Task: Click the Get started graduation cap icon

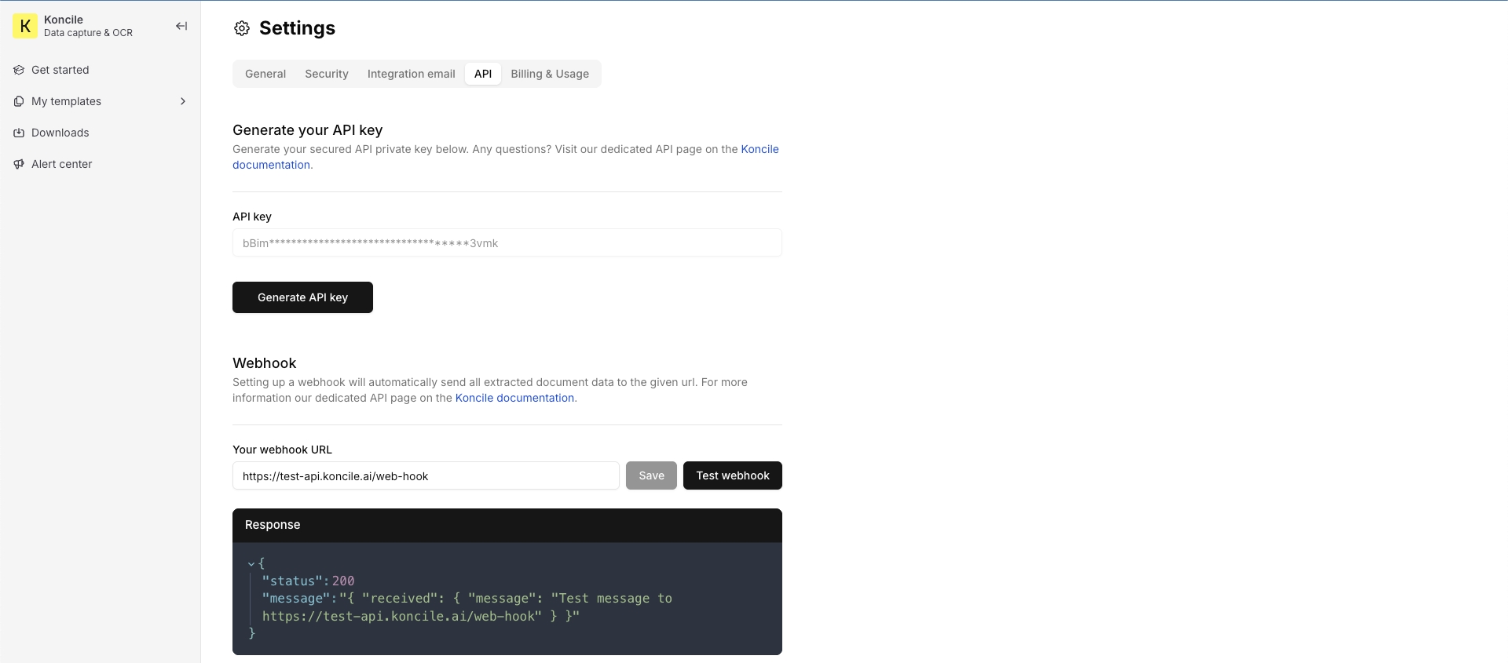Action: tap(19, 70)
